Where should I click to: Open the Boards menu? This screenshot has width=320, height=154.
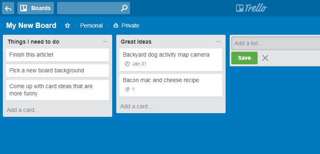tap(36, 8)
